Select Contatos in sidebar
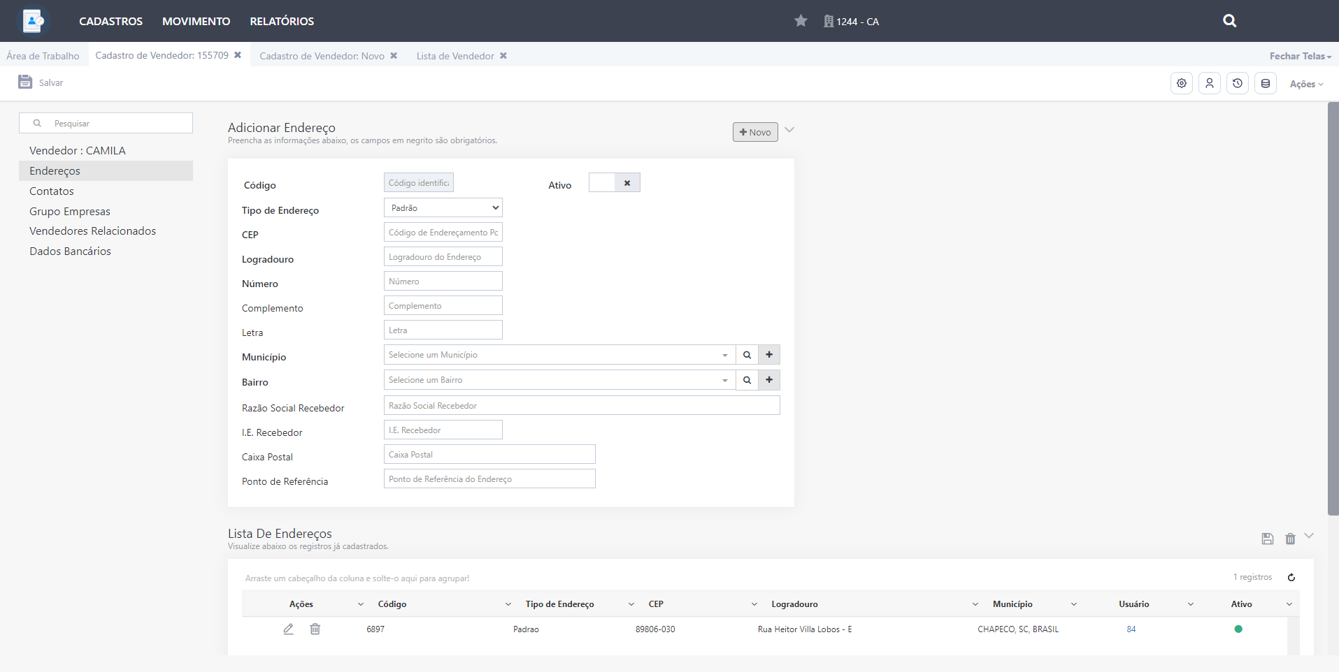 click(x=106, y=191)
